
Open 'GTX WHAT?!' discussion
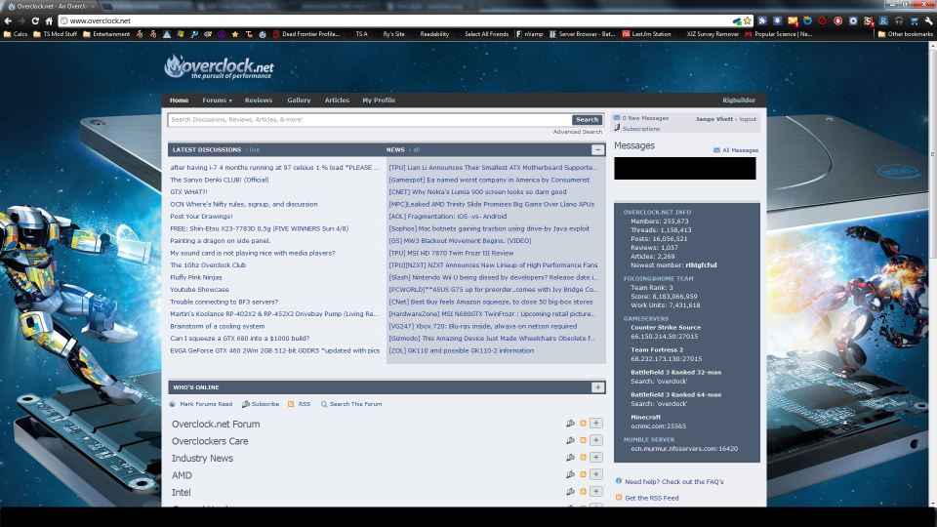click(x=188, y=192)
